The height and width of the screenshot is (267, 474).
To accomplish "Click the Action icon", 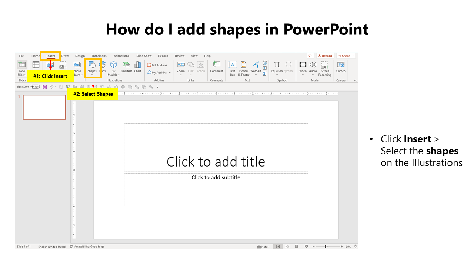I will pyautogui.click(x=201, y=65).
